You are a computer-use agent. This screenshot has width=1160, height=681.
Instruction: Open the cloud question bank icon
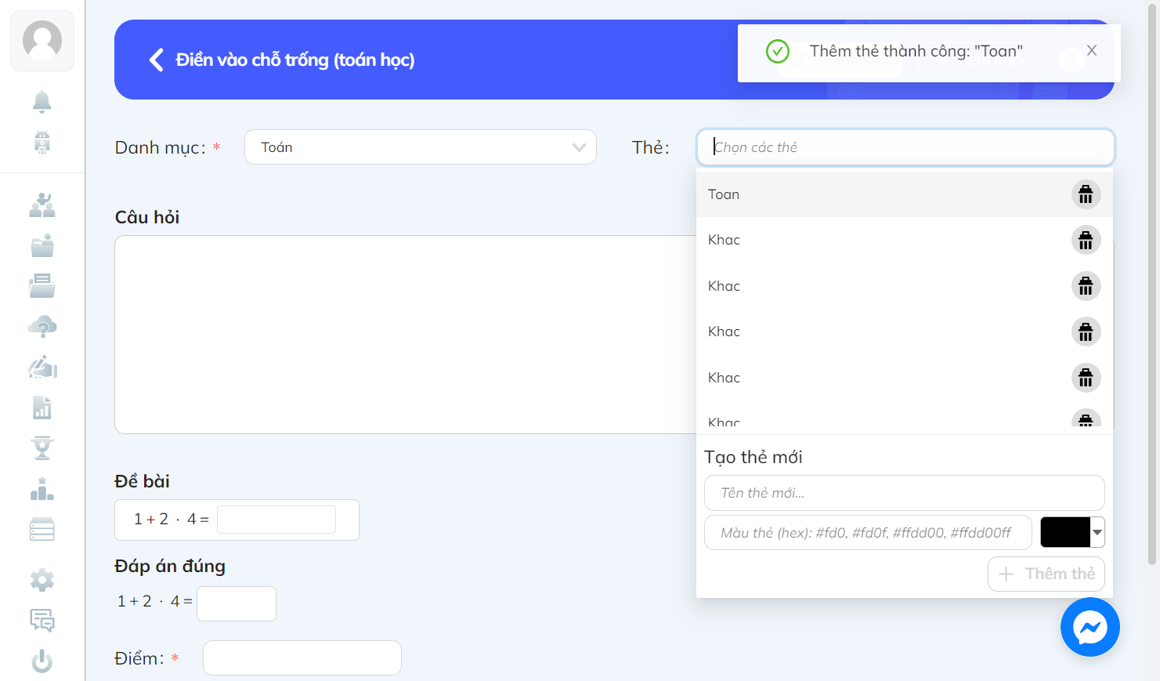42,327
